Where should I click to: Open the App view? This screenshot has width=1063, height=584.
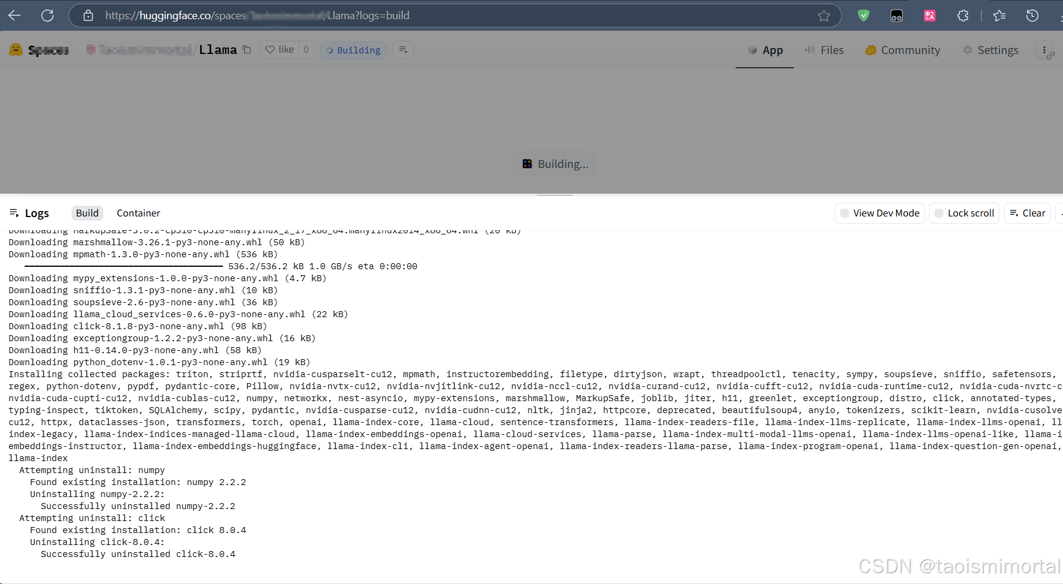[x=765, y=50]
